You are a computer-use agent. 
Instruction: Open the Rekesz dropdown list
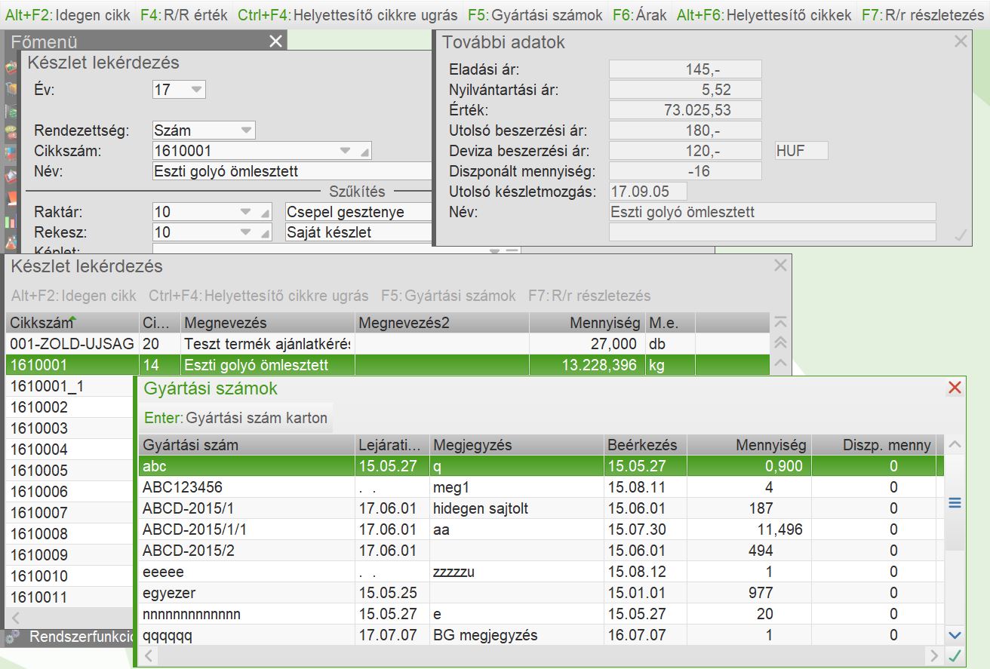(245, 233)
